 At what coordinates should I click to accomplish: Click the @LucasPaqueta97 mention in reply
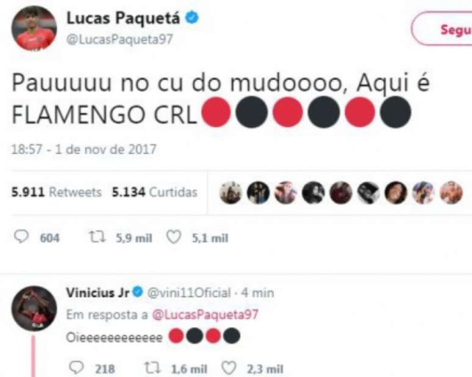point(206,315)
